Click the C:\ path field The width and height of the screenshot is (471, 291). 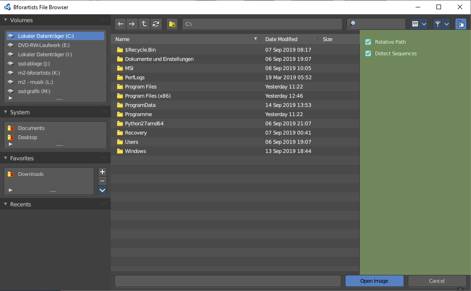[262, 24]
